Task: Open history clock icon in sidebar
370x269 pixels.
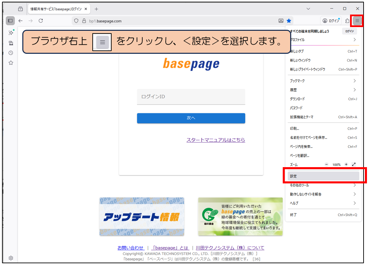Action: coord(11,53)
